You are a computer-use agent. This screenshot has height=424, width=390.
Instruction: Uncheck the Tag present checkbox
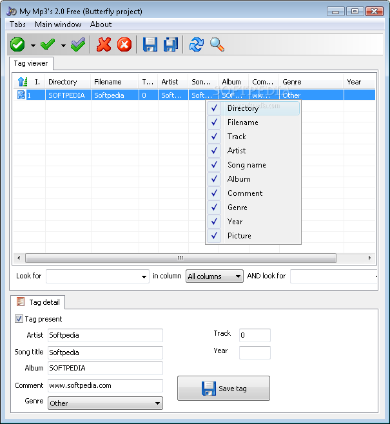(19, 319)
